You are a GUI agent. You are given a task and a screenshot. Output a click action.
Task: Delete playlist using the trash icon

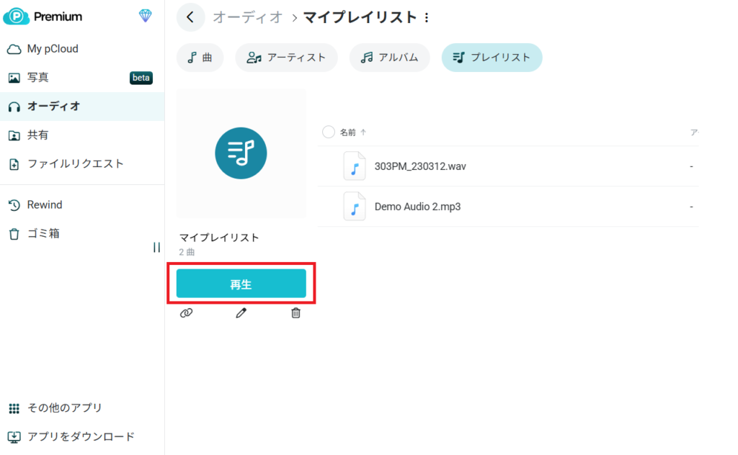(295, 313)
